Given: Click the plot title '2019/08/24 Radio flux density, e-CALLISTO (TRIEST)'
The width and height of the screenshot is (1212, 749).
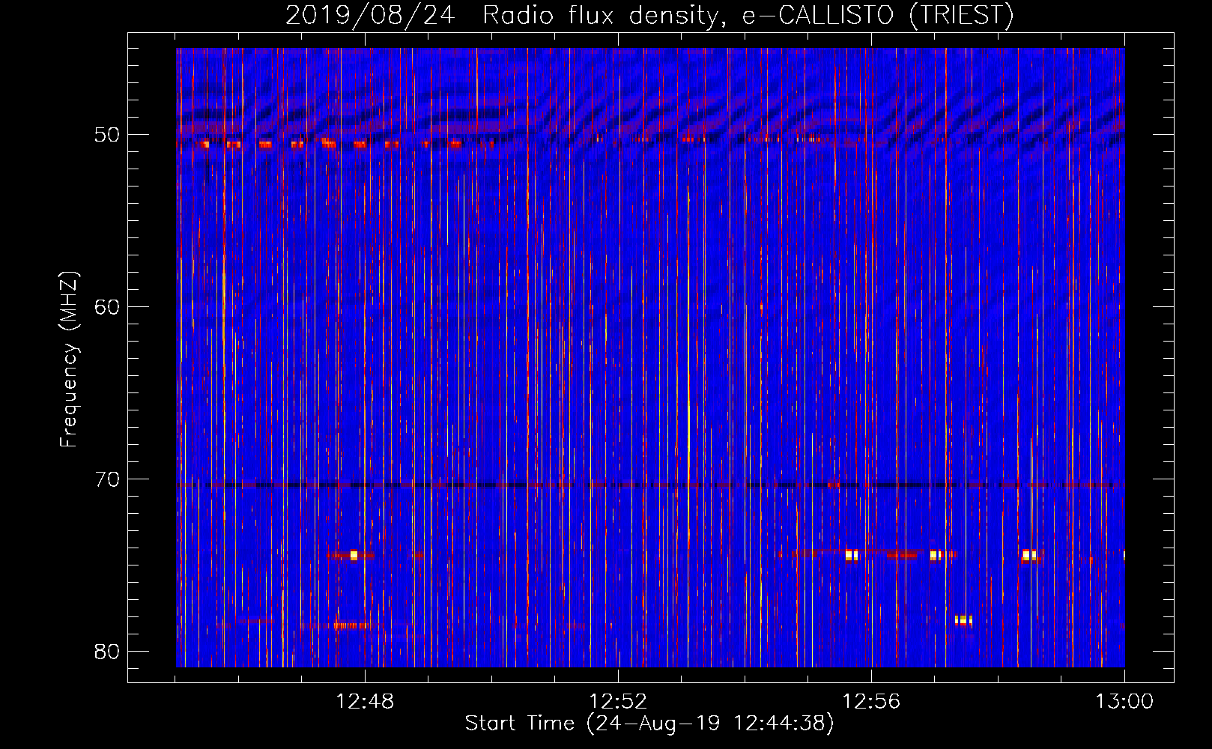Looking at the screenshot, I should [649, 15].
